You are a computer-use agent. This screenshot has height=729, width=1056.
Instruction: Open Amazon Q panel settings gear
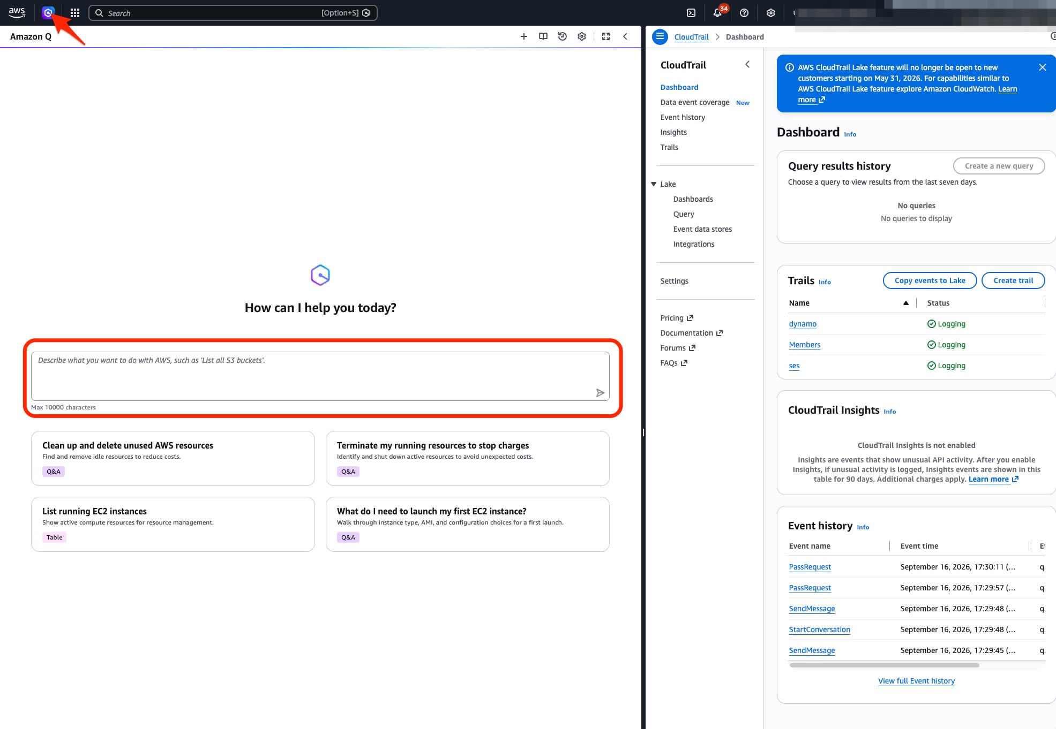pos(582,36)
